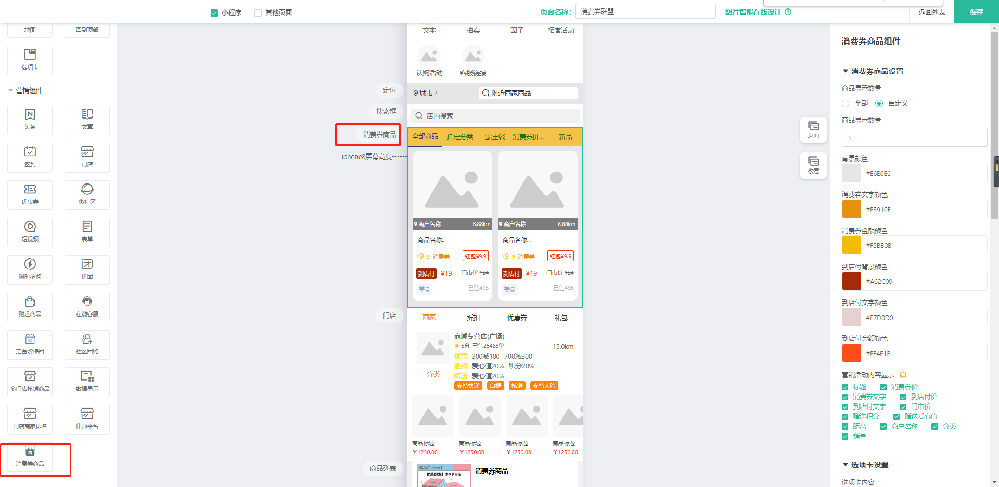Toggle the 标题 display checkbox
The image size is (999, 487).
tap(845, 387)
